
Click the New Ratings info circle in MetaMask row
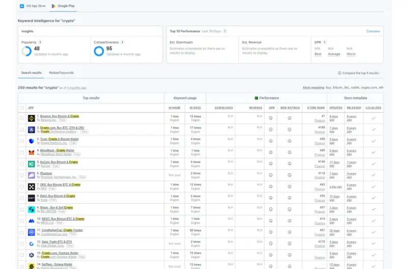289,152
